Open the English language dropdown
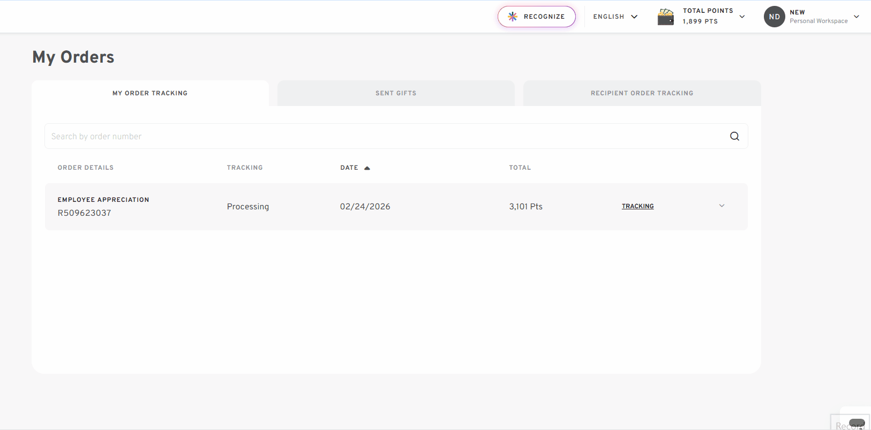This screenshot has width=871, height=430. point(615,17)
